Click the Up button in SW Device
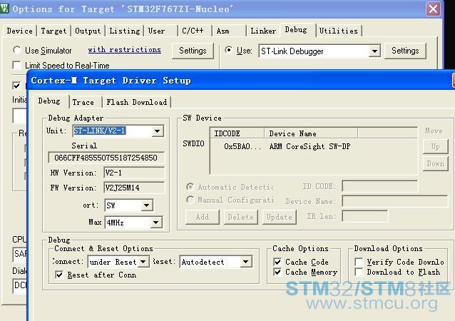Image resolution: width=455 pixels, height=321 pixels. pyautogui.click(x=435, y=146)
